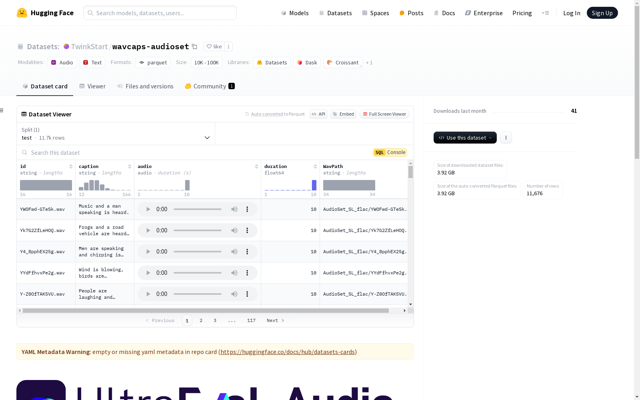Open Posts in top navigation
The height and width of the screenshot is (400, 640).
click(412, 13)
